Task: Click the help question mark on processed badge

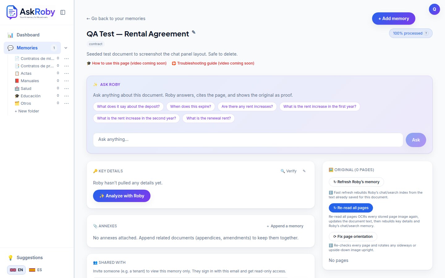Action: (x=426, y=33)
